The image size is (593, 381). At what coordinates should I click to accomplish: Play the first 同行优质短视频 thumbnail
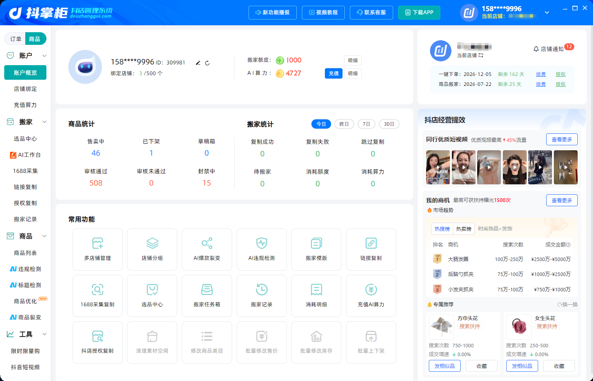click(x=438, y=167)
